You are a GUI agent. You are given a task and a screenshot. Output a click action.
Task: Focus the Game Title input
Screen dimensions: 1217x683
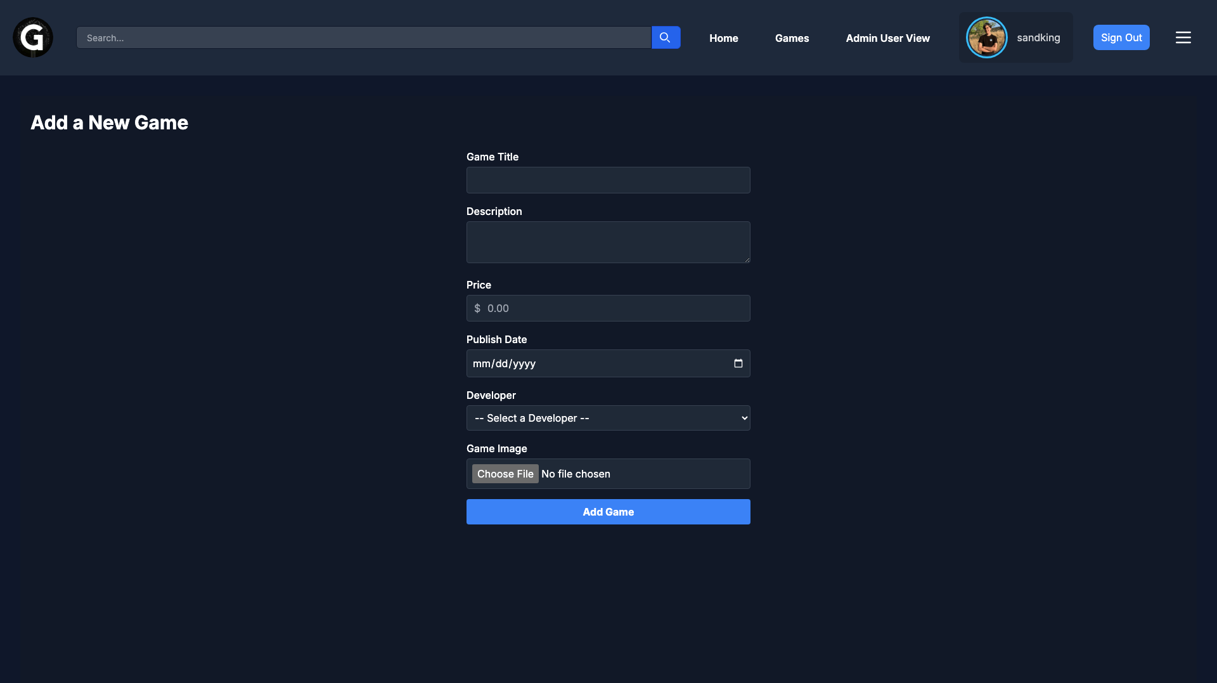coord(608,180)
